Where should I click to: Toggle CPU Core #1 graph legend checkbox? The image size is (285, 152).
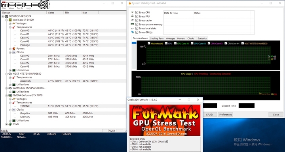[175, 43]
